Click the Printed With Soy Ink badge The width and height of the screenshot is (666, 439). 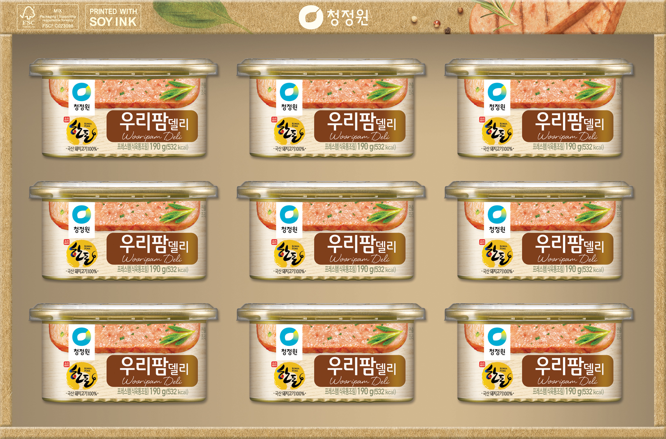pyautogui.click(x=113, y=17)
